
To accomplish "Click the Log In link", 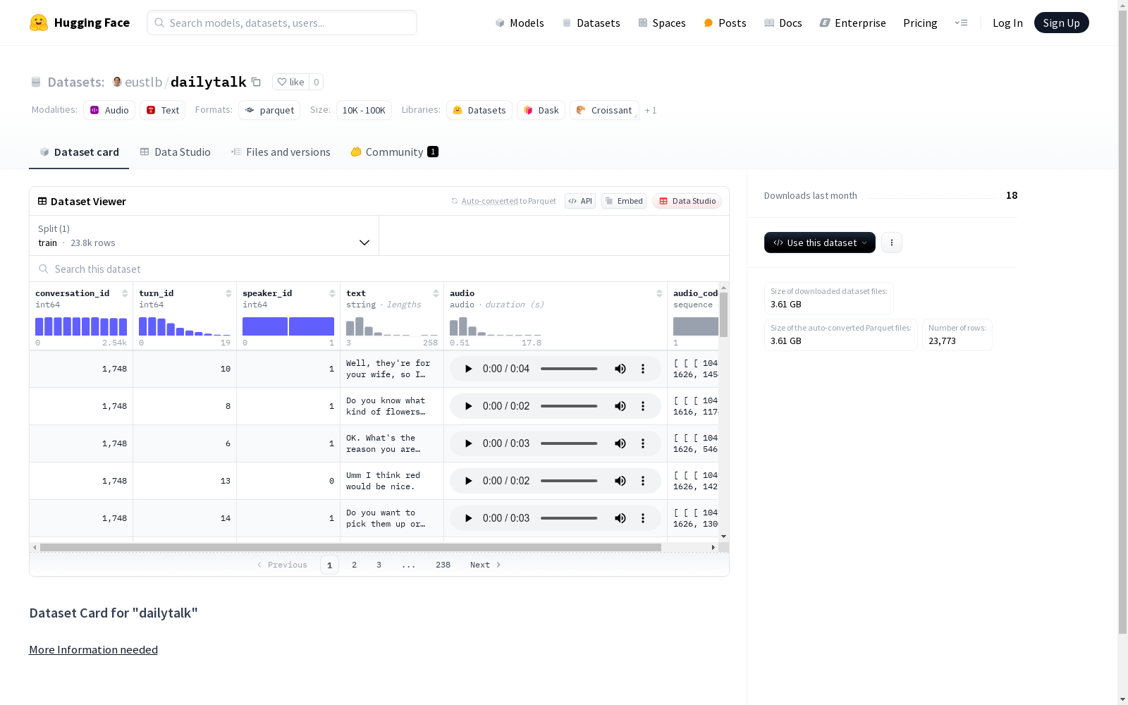I will [1007, 23].
